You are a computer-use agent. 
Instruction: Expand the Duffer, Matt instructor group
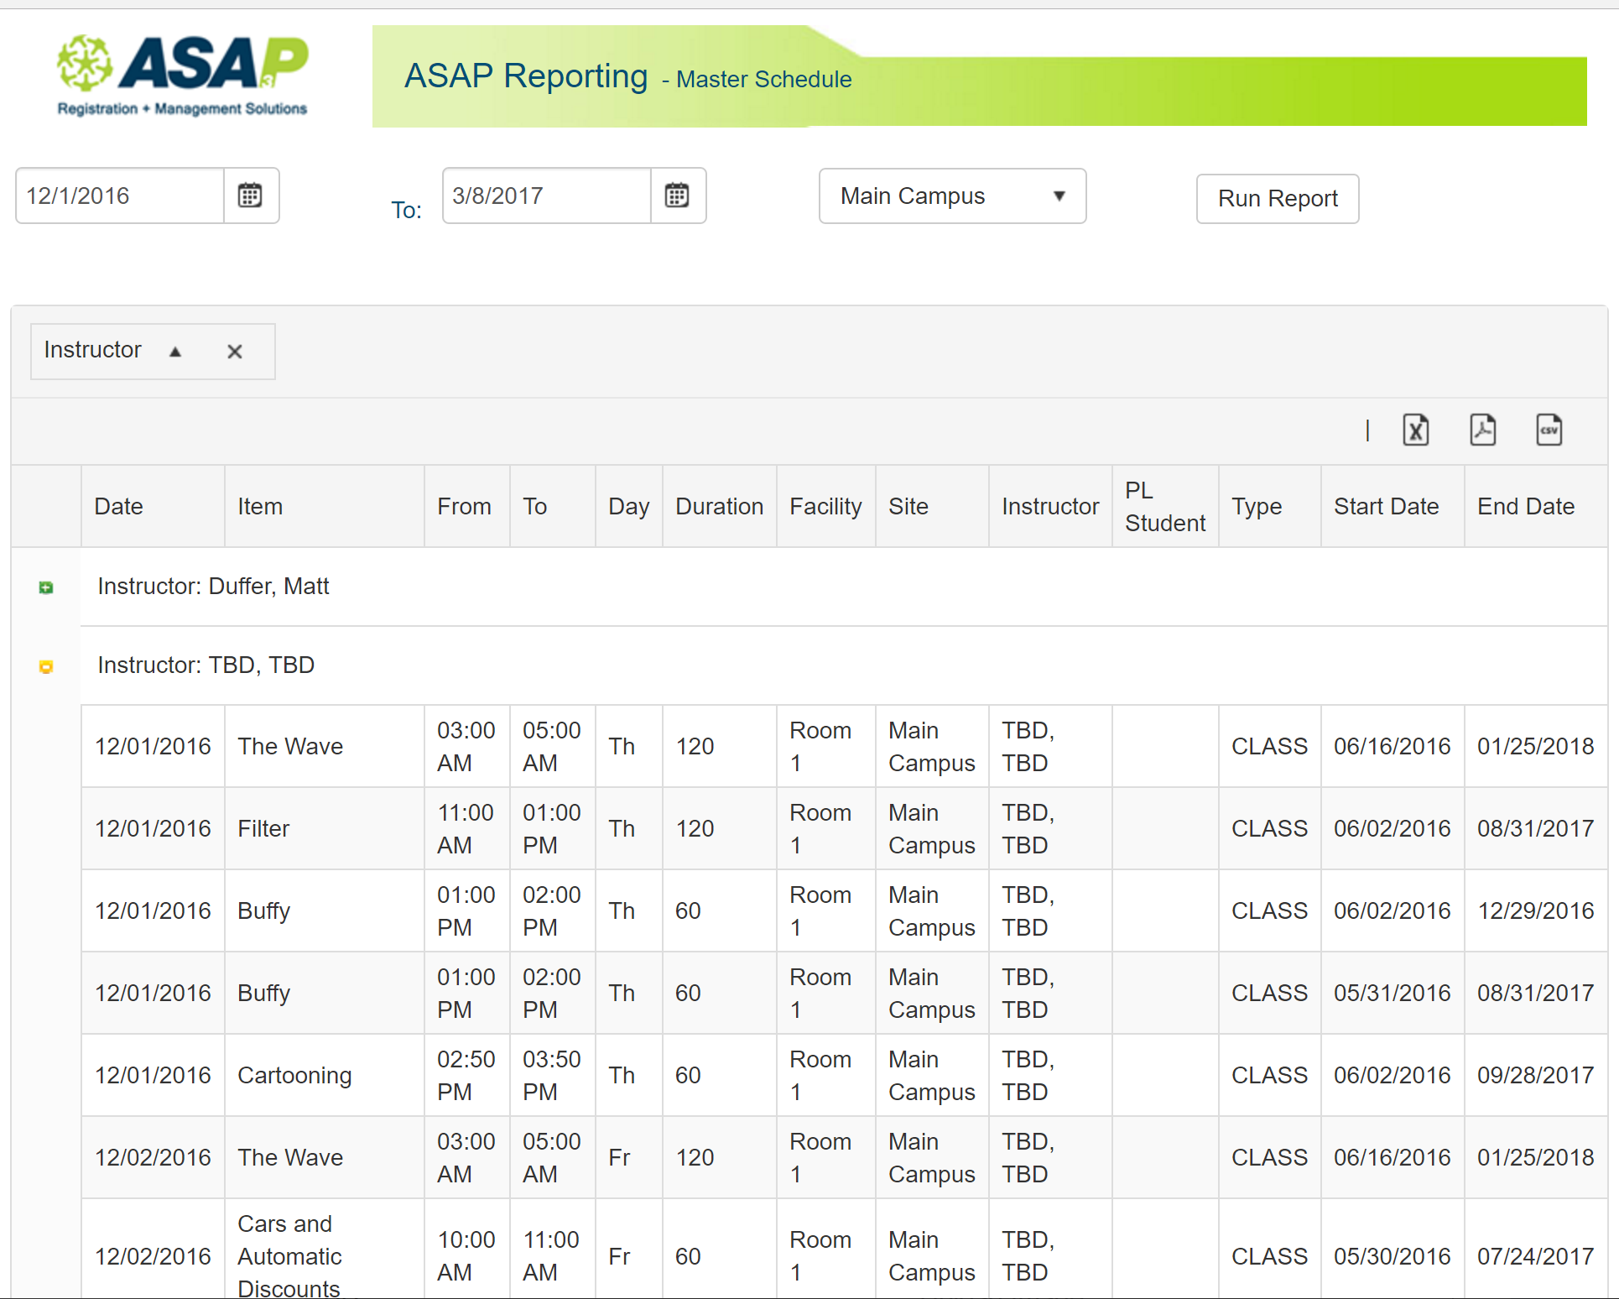click(x=46, y=587)
